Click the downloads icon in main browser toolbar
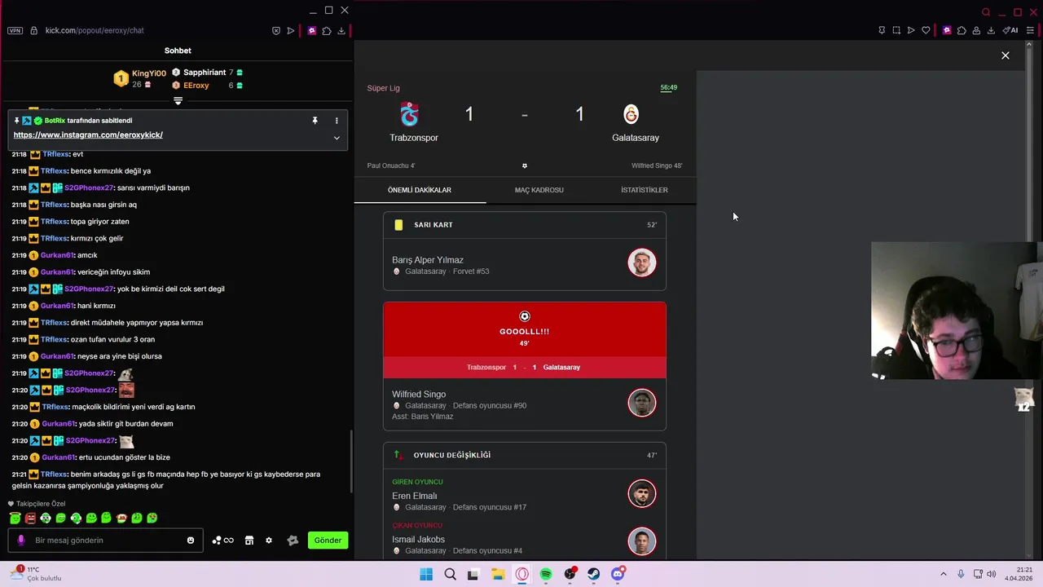 (x=991, y=31)
